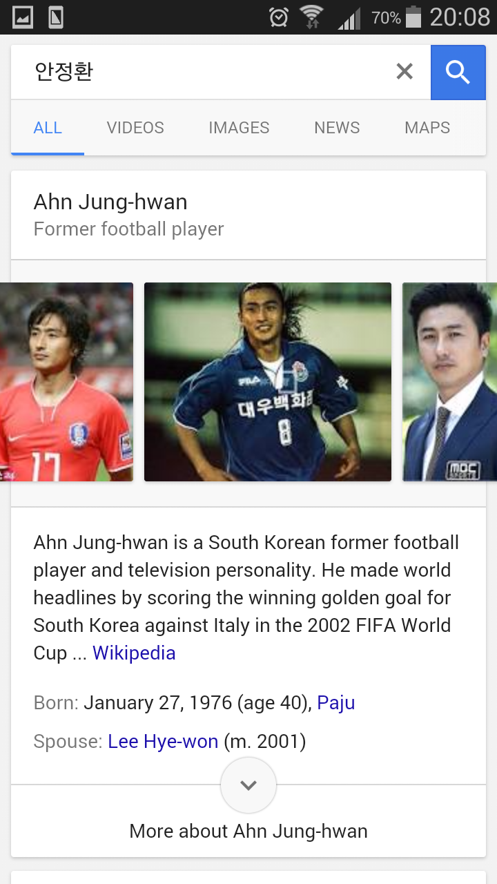Click the search field containing 안정환
Screen dimensions: 497x884
[207, 72]
